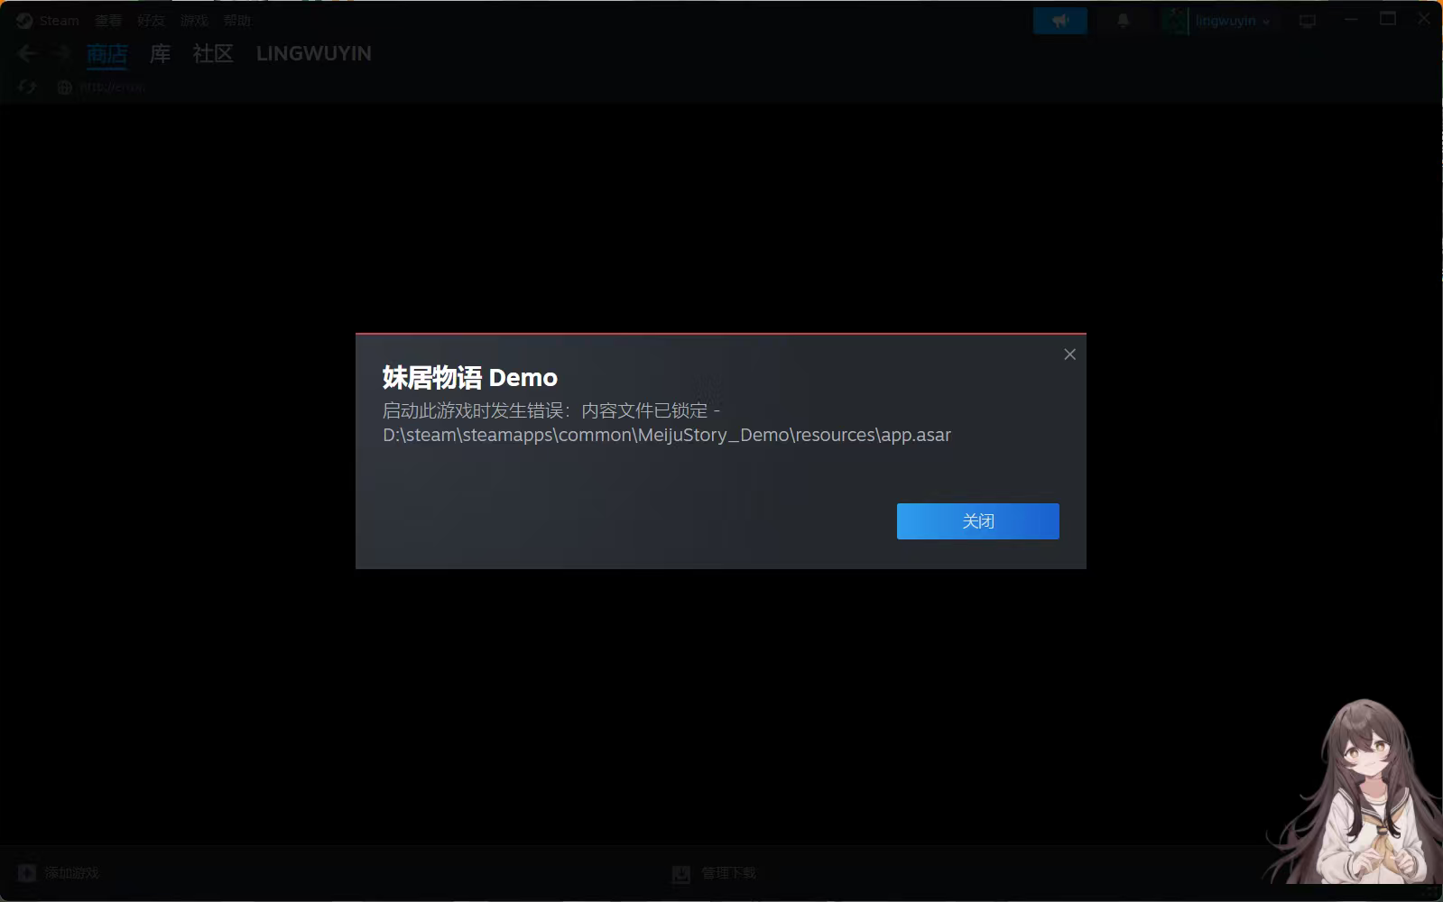1443x902 pixels.
Task: Open the 游戏 menu
Action: tap(194, 21)
